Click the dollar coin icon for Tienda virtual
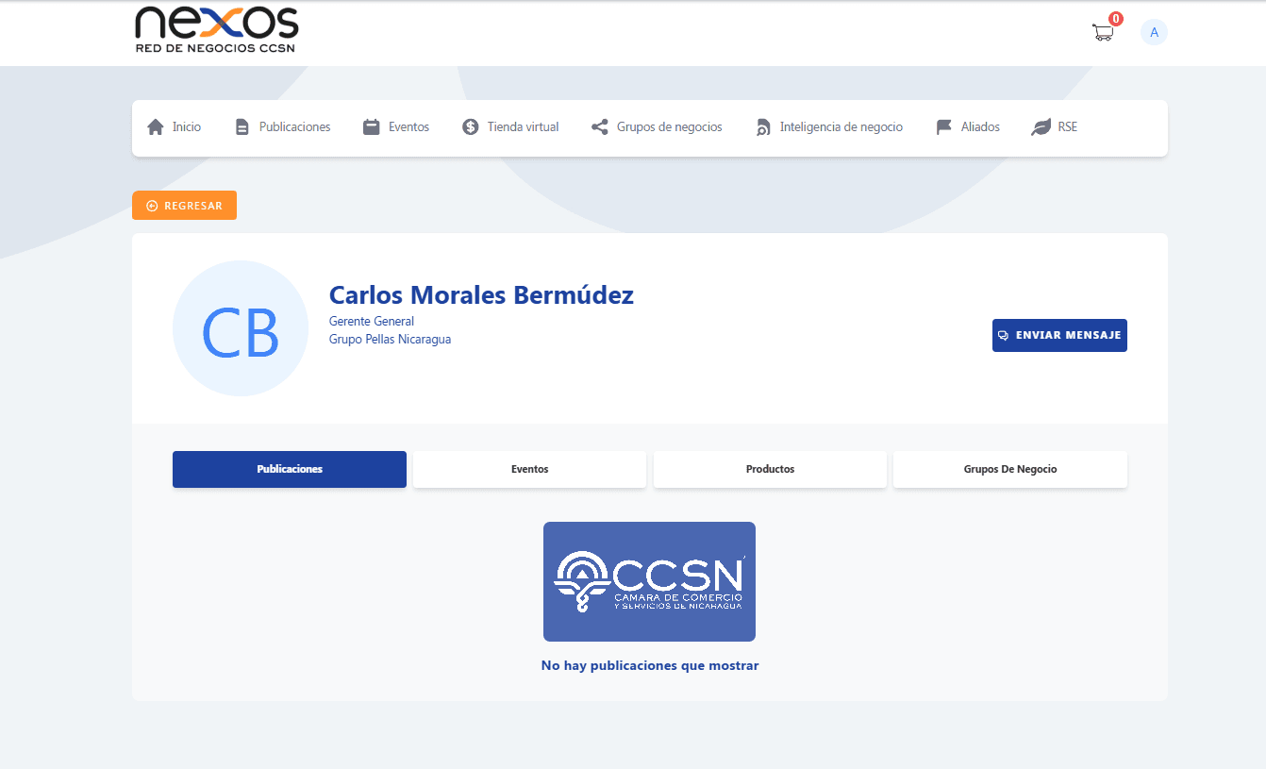 [471, 126]
